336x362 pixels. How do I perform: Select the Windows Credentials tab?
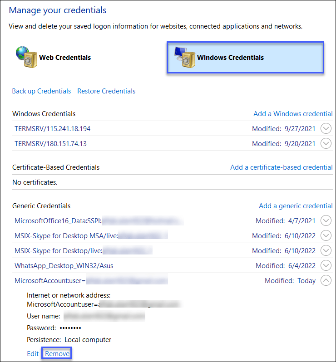pyautogui.click(x=245, y=58)
